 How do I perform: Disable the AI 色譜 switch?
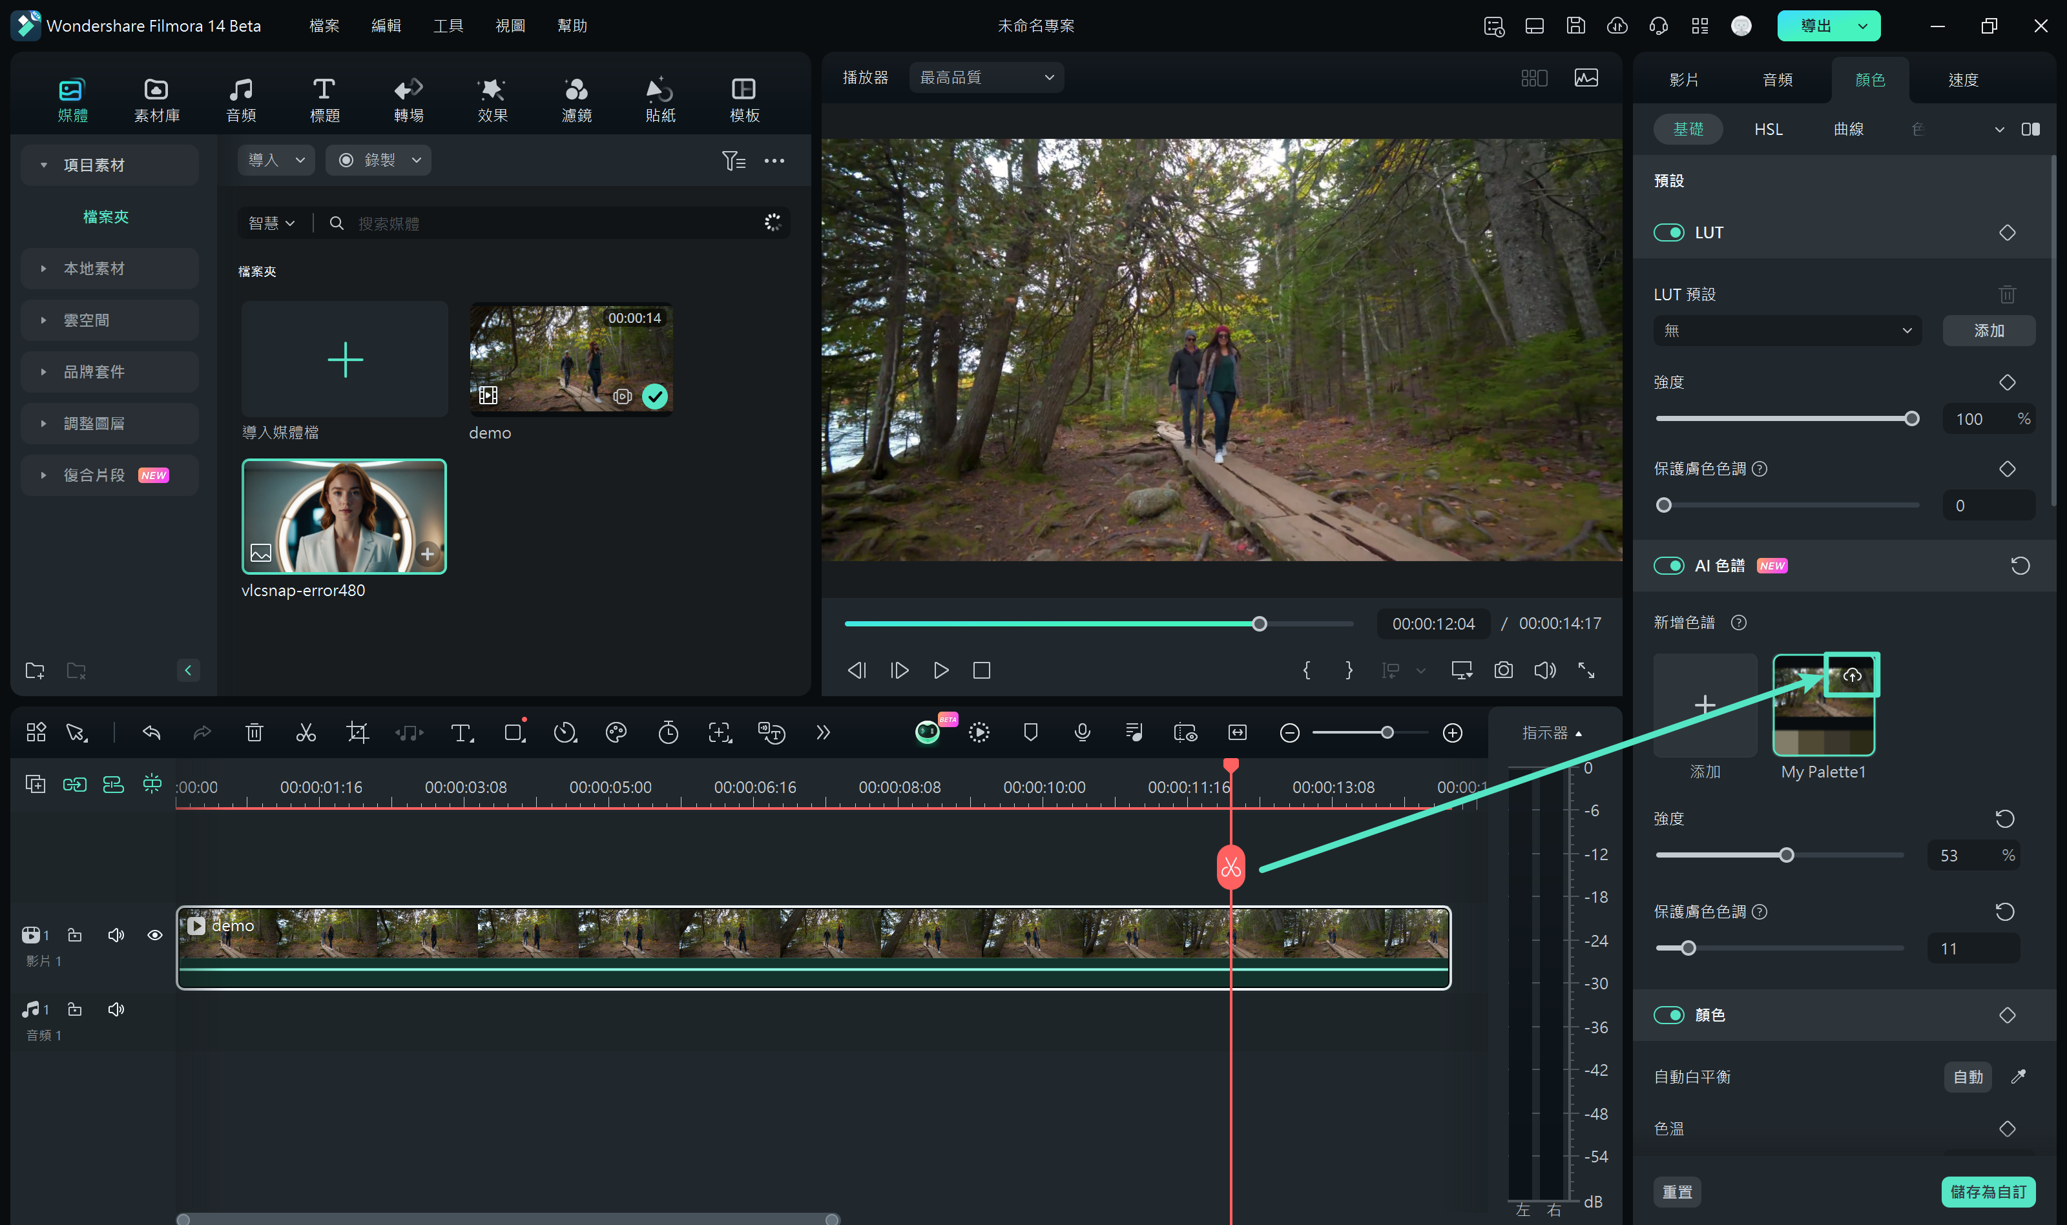click(1669, 566)
